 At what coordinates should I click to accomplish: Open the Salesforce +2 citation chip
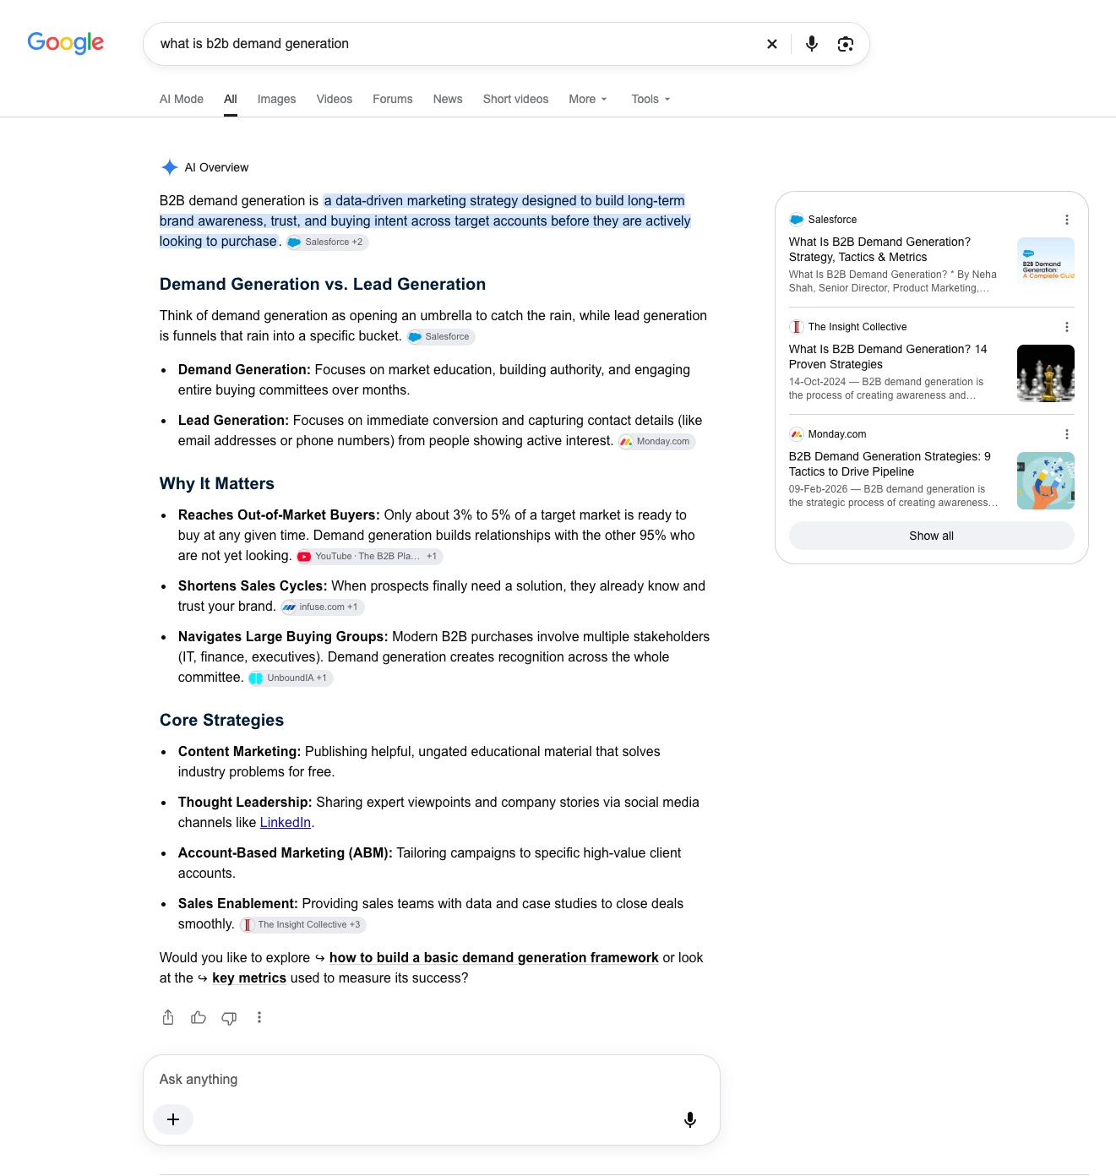click(327, 242)
